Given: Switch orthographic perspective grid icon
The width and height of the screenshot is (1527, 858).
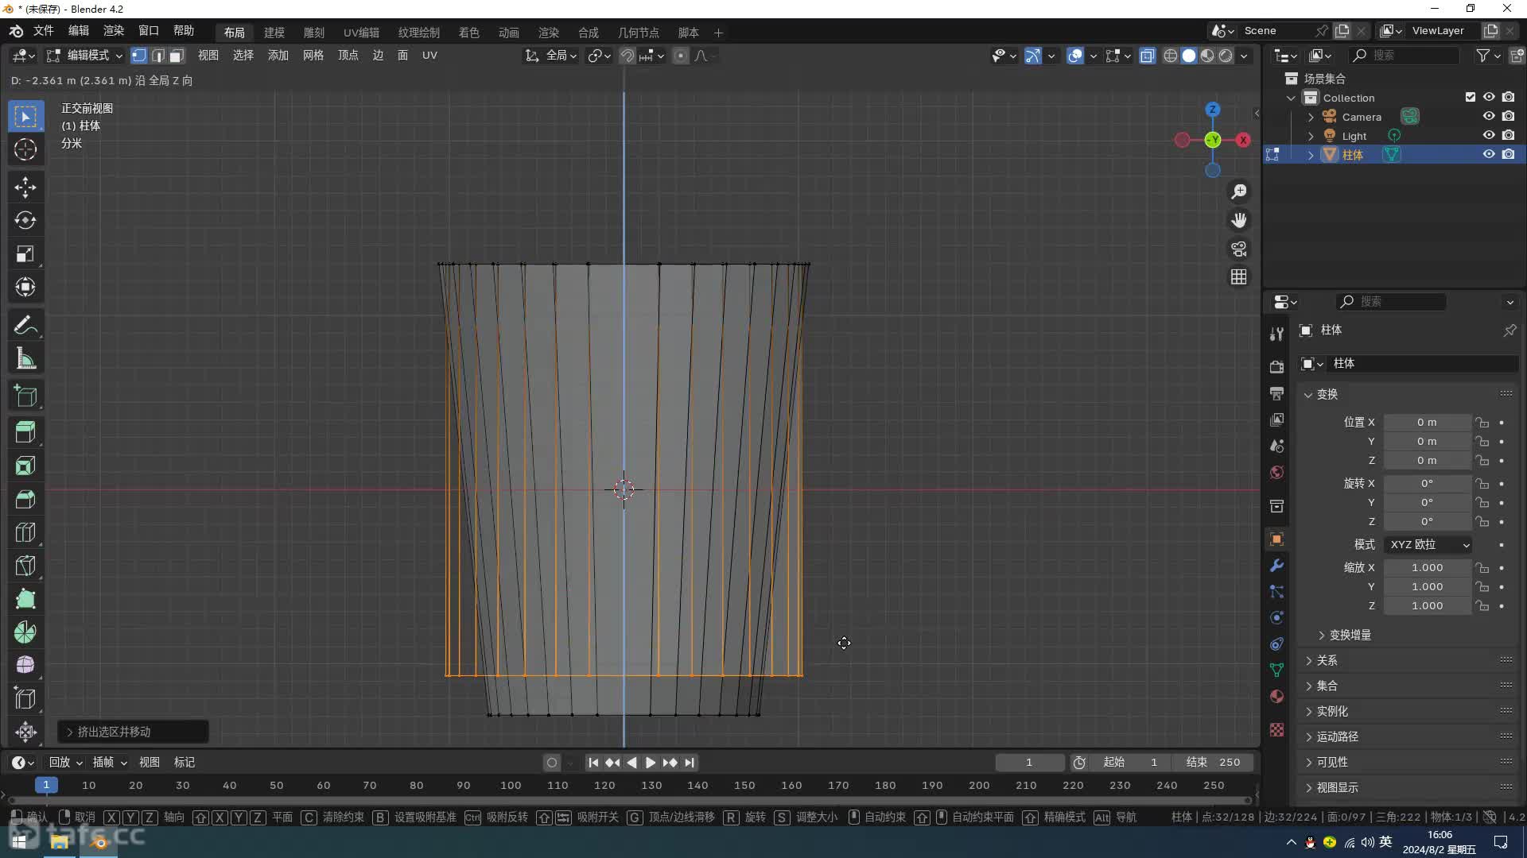Looking at the screenshot, I should 1239,276.
